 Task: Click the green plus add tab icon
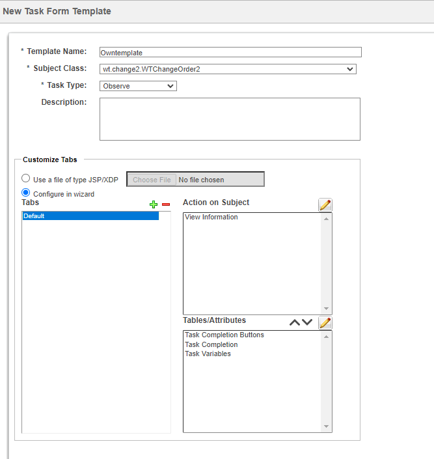point(154,204)
